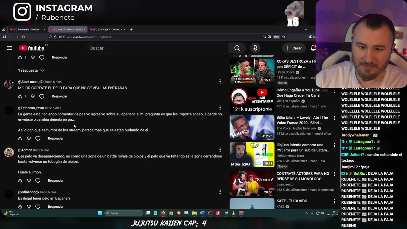Open the XOKAS DESTROZA video thumbnail

(252, 71)
